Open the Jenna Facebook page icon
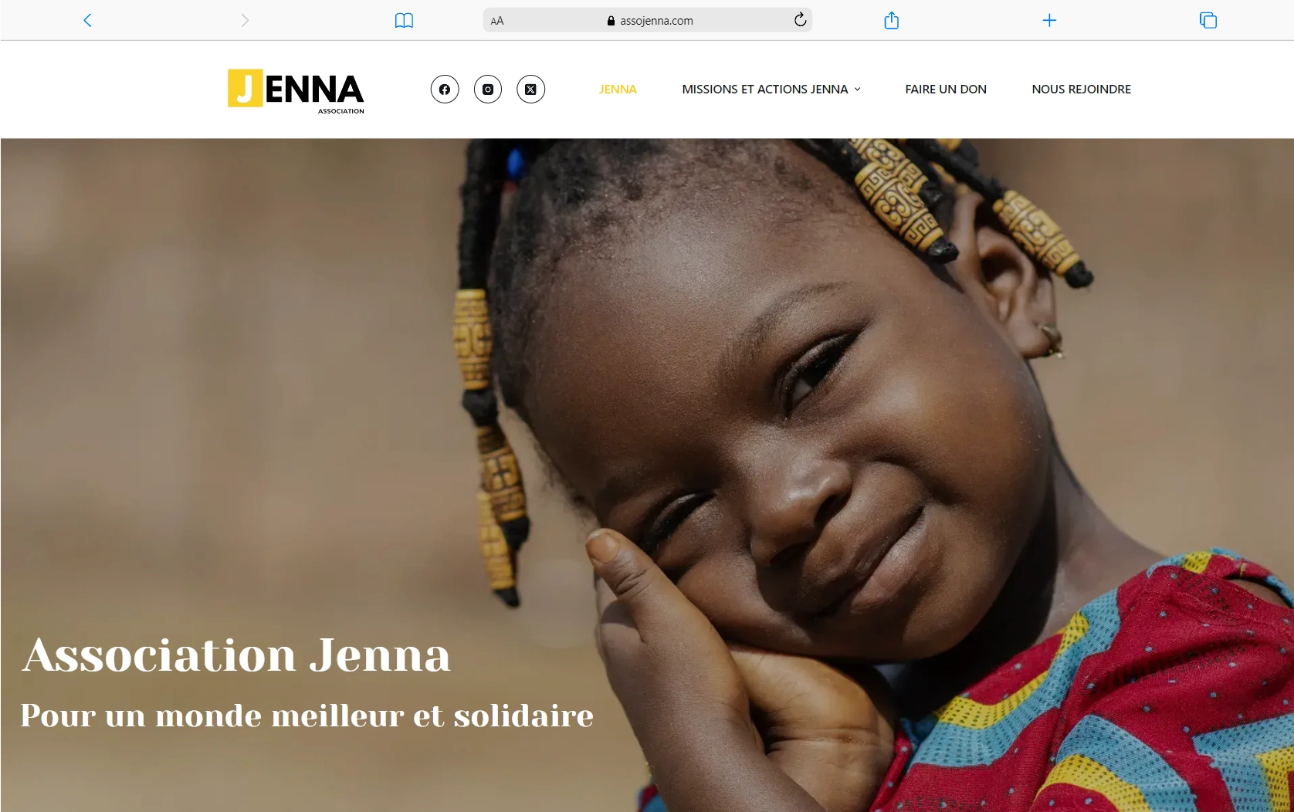This screenshot has height=812, width=1294. tap(445, 90)
